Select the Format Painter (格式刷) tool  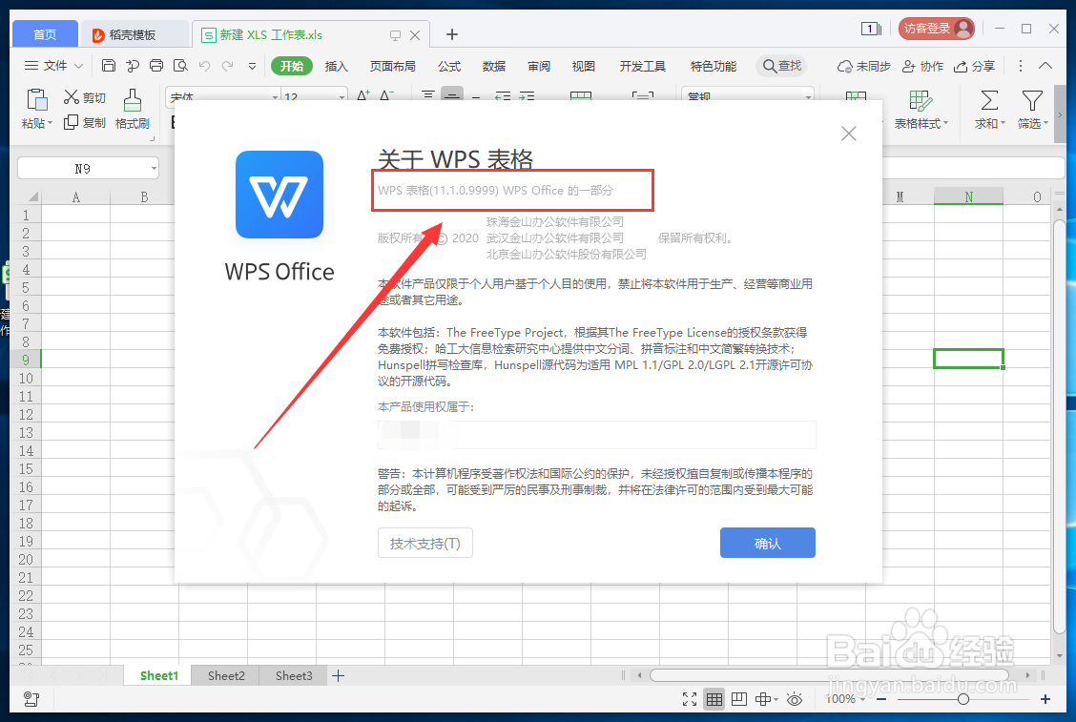click(x=132, y=109)
